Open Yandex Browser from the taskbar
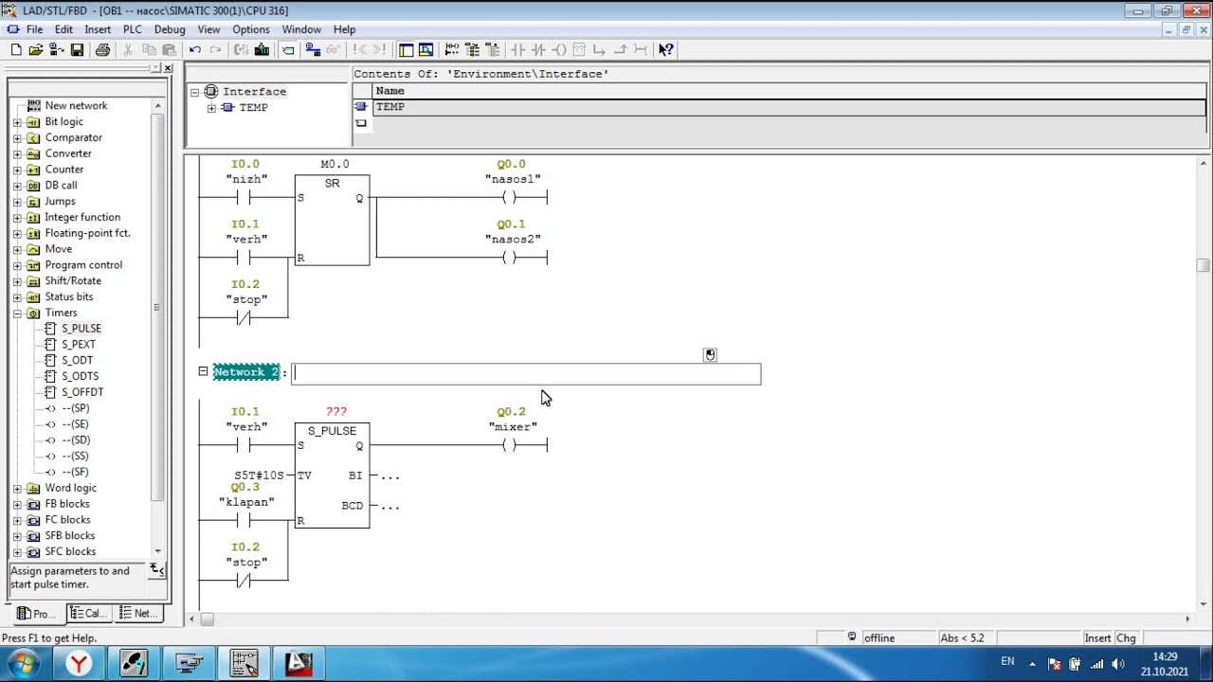This screenshot has width=1213, height=682. click(x=79, y=664)
